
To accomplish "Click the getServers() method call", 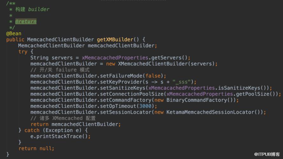I will pos(169,58).
